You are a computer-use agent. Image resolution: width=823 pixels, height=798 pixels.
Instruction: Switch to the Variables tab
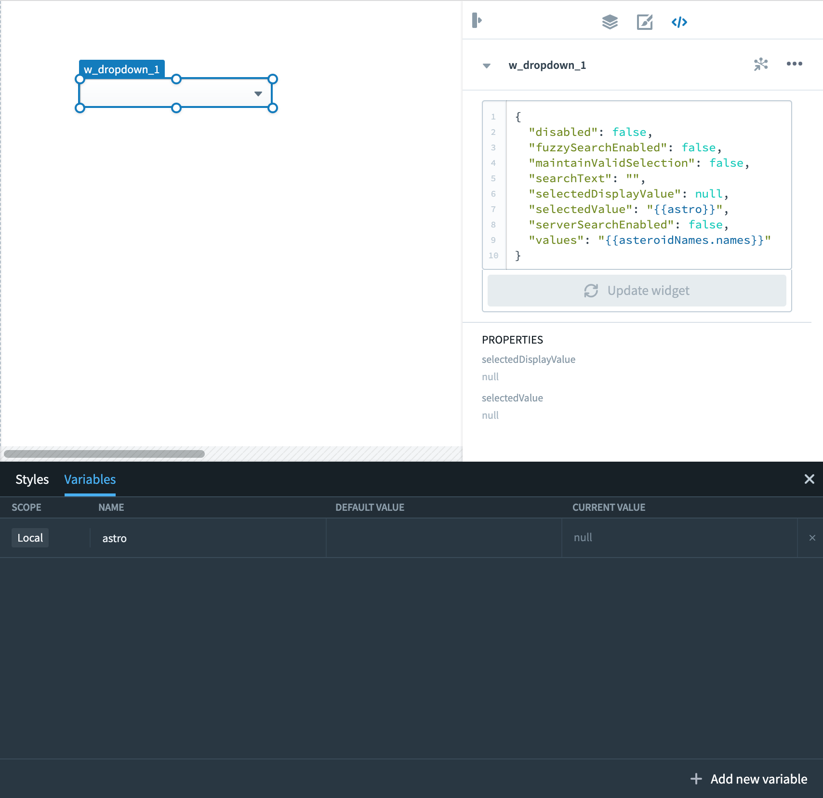90,479
